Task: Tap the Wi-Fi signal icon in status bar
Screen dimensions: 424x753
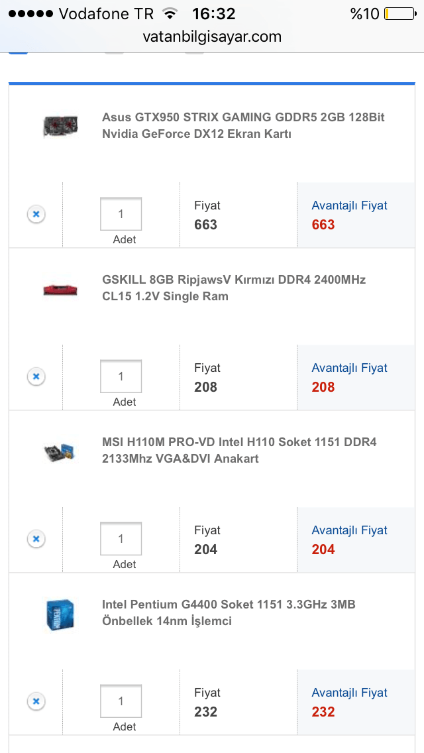Action: click(170, 14)
